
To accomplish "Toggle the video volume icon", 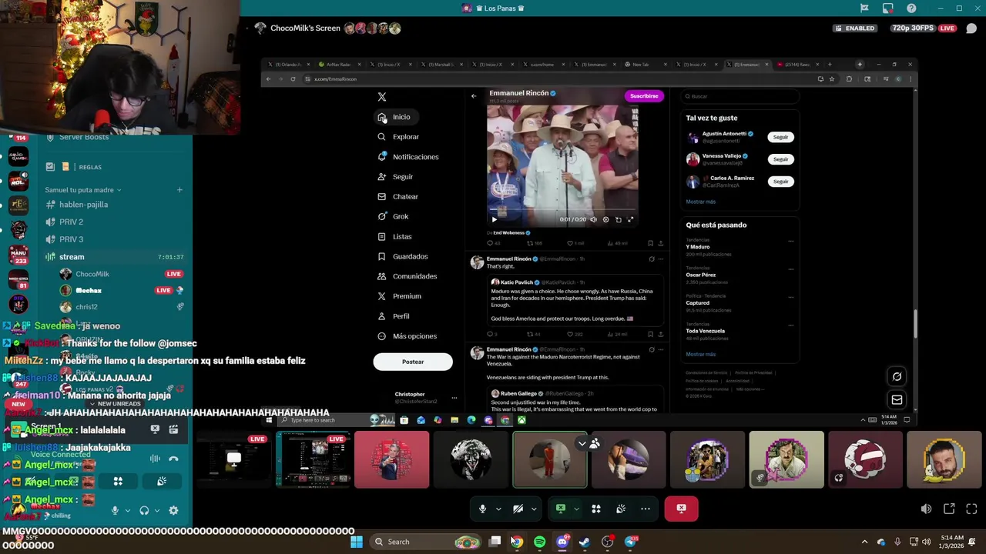I will coord(593,219).
